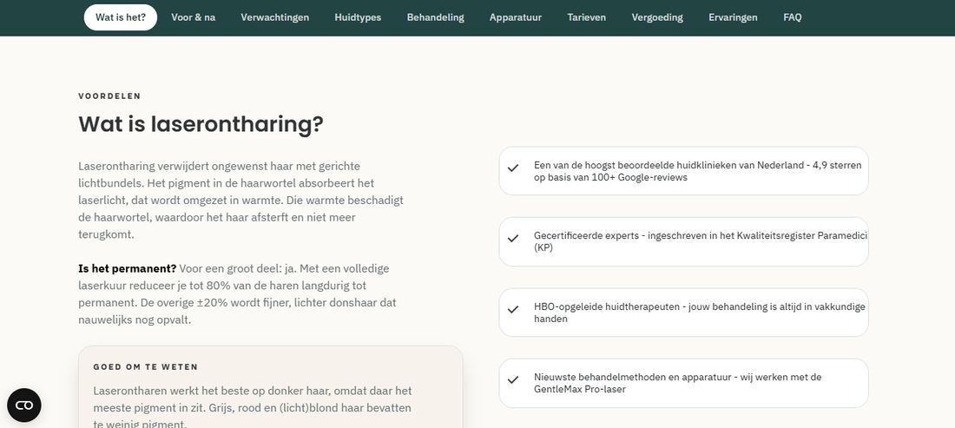Click the bold 'Is het permanent?' text

tap(128, 268)
